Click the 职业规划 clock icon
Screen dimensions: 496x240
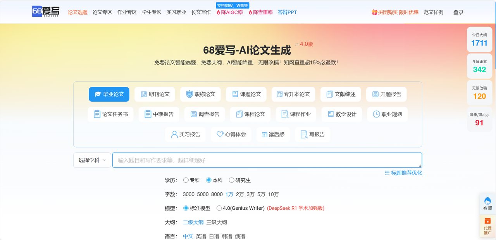click(376, 114)
